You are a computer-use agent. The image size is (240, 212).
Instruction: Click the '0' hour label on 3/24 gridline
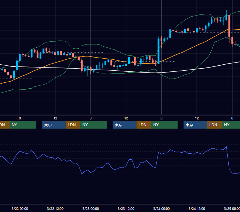tap(162, 118)
